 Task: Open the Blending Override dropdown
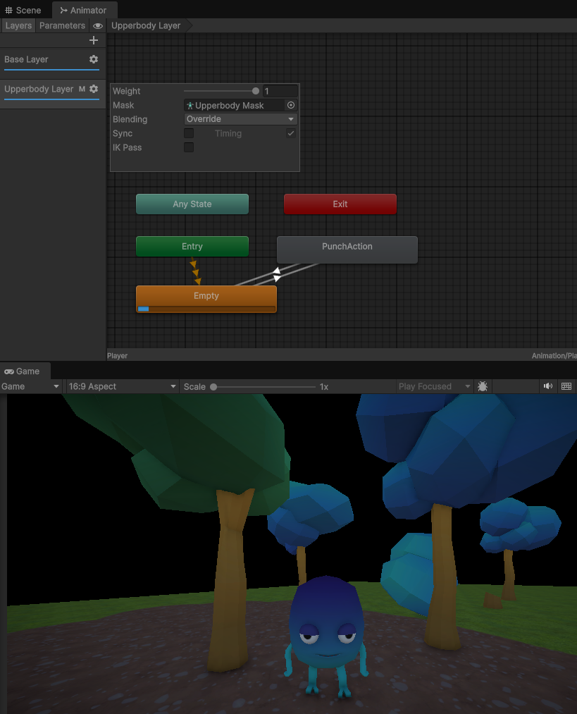click(240, 119)
